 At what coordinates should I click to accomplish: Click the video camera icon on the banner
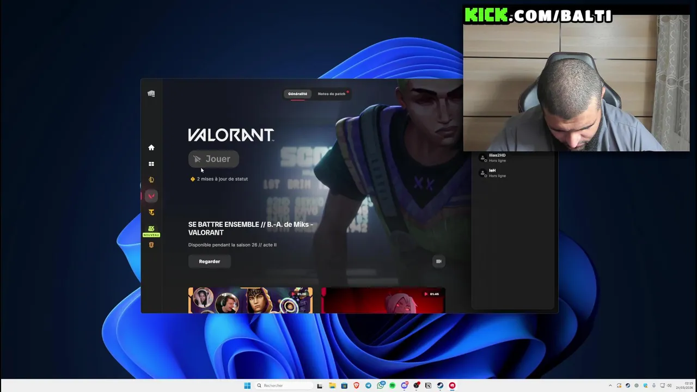[x=439, y=261]
